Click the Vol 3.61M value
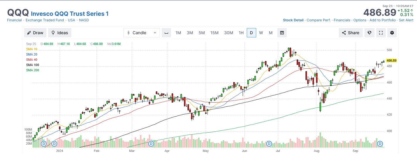The width and height of the screenshot is (417, 154). (x=114, y=44)
